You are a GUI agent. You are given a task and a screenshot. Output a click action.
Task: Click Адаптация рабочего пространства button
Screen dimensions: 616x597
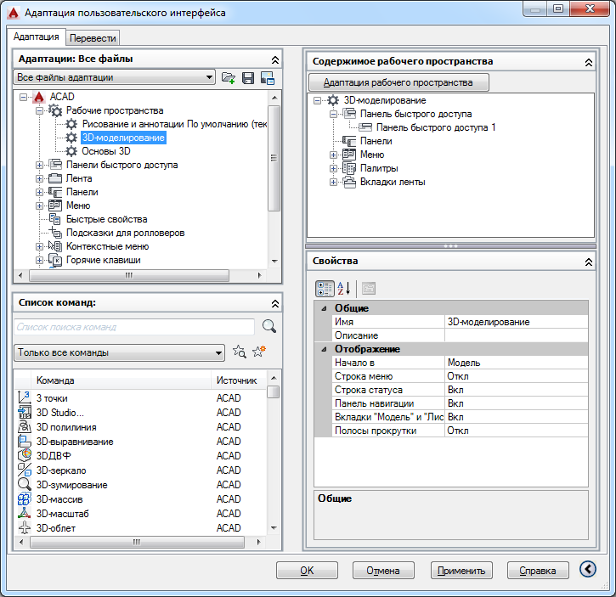398,82
